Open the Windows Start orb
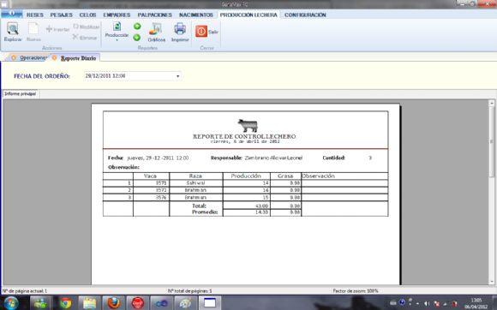Screen dimensions: 497x310 11,303
